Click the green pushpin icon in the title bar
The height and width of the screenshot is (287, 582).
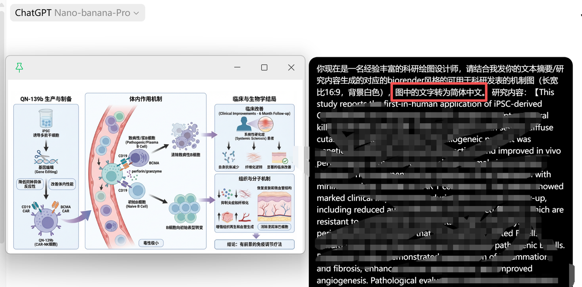19,67
